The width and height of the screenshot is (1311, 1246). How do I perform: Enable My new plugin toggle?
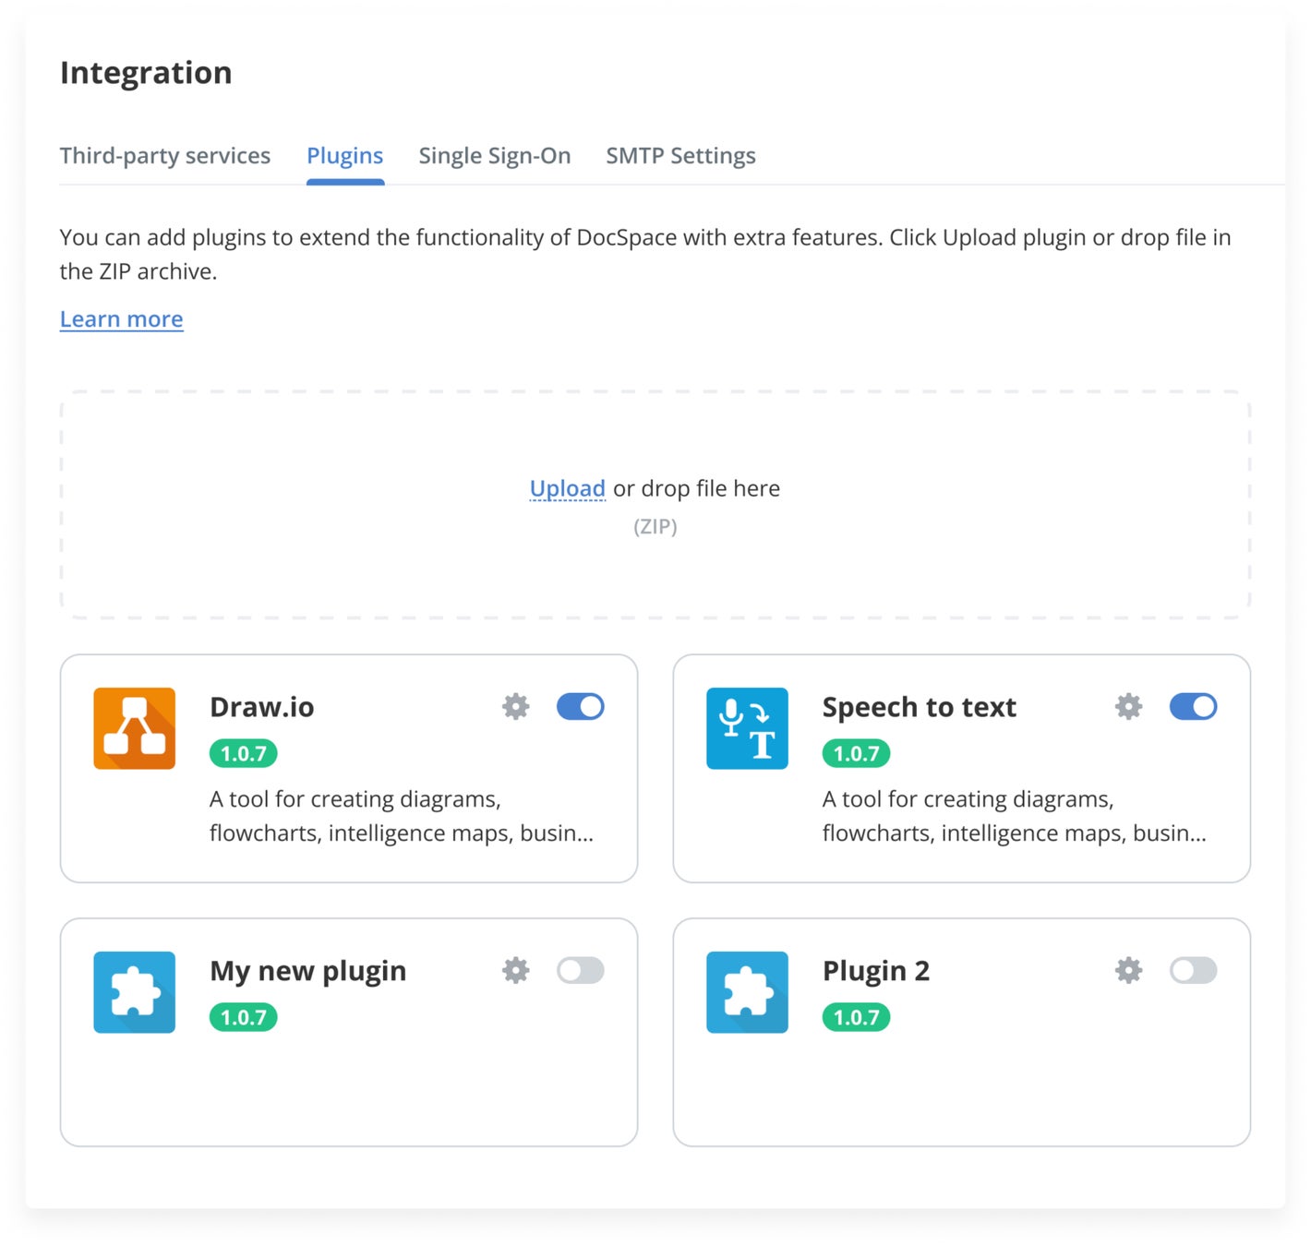(x=580, y=970)
